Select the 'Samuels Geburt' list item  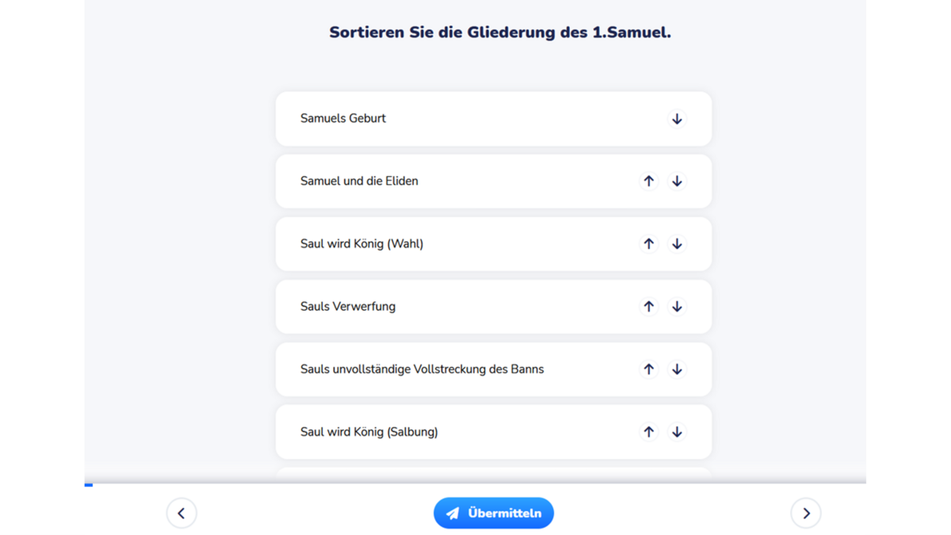click(343, 119)
